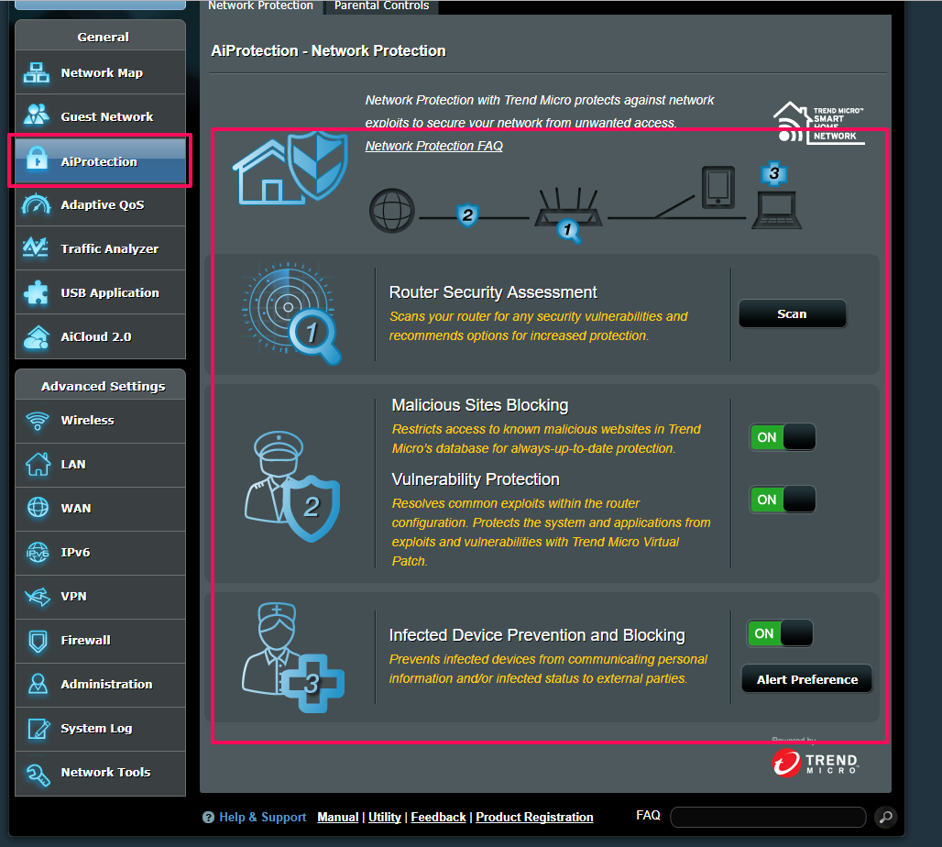Click the Smart Home Network logo
The height and width of the screenshot is (847, 942).
[x=819, y=123]
